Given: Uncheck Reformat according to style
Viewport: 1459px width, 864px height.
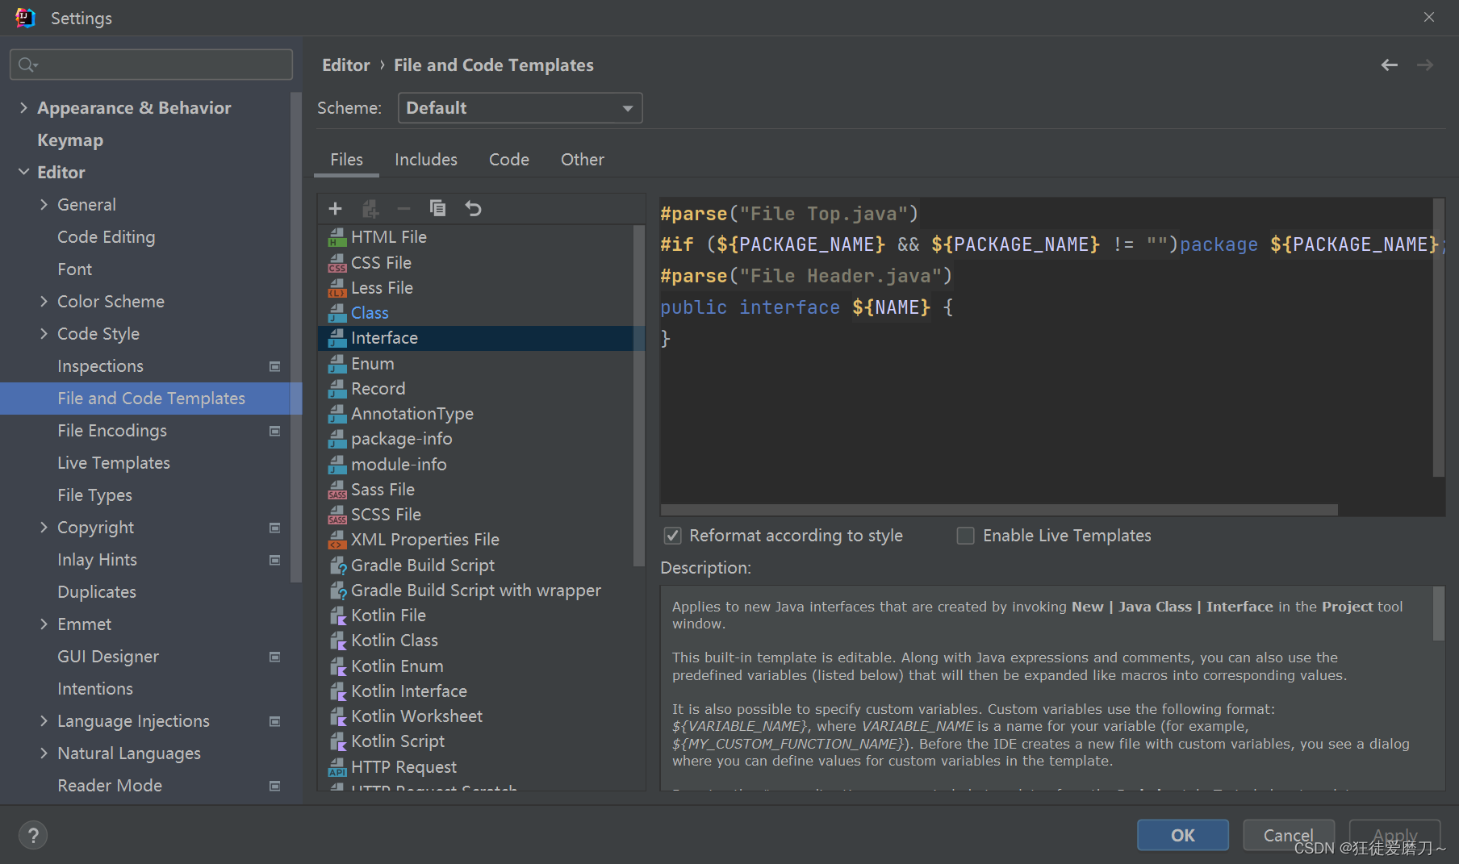Looking at the screenshot, I should [672, 536].
